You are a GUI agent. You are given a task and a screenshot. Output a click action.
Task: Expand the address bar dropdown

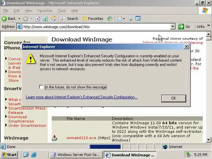(x=173, y=27)
